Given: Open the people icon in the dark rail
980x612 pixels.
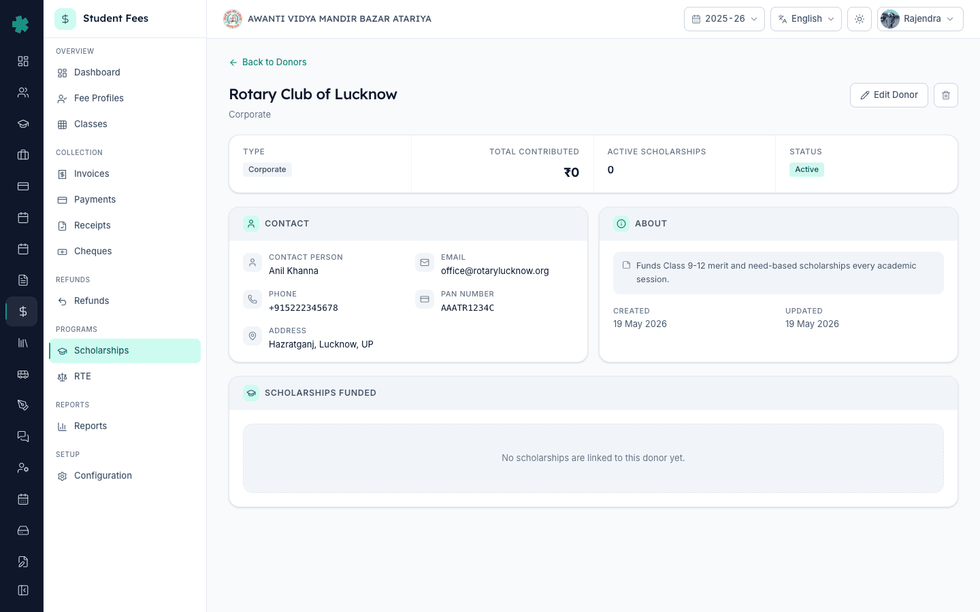Looking at the screenshot, I should pyautogui.click(x=23, y=92).
